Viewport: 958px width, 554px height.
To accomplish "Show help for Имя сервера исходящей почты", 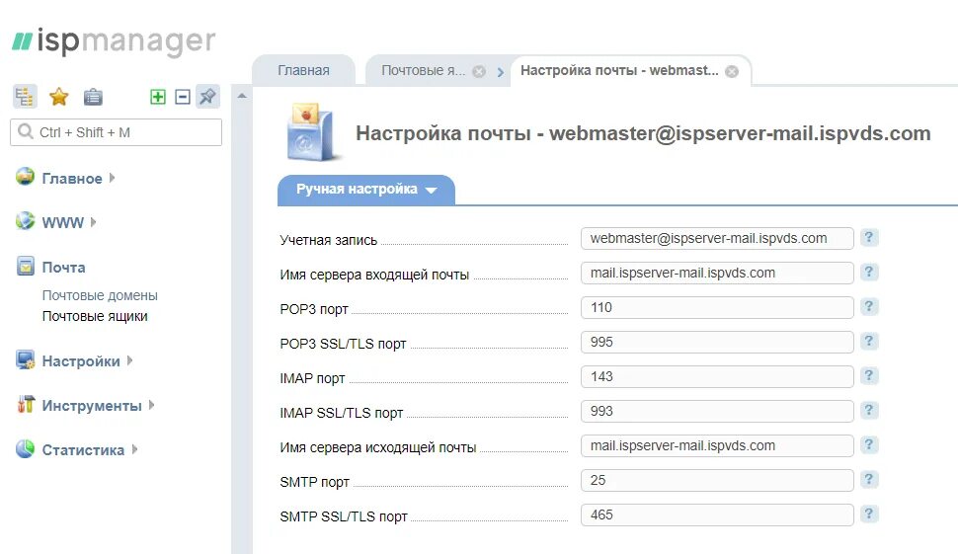I will point(869,444).
